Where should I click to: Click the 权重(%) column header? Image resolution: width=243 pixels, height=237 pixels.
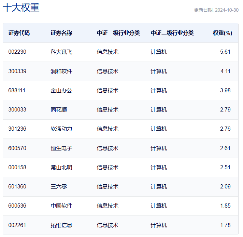click(223, 33)
